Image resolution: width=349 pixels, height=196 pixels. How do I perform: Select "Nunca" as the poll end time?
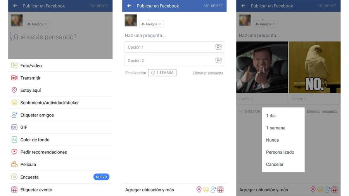click(x=272, y=140)
